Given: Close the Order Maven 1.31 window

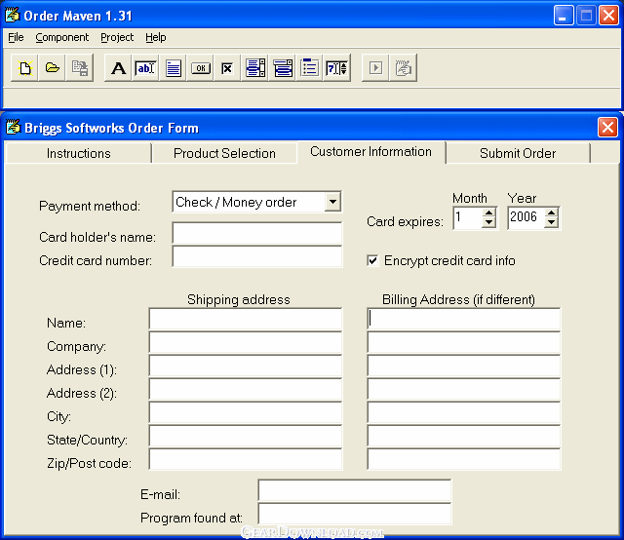Looking at the screenshot, I should [608, 16].
